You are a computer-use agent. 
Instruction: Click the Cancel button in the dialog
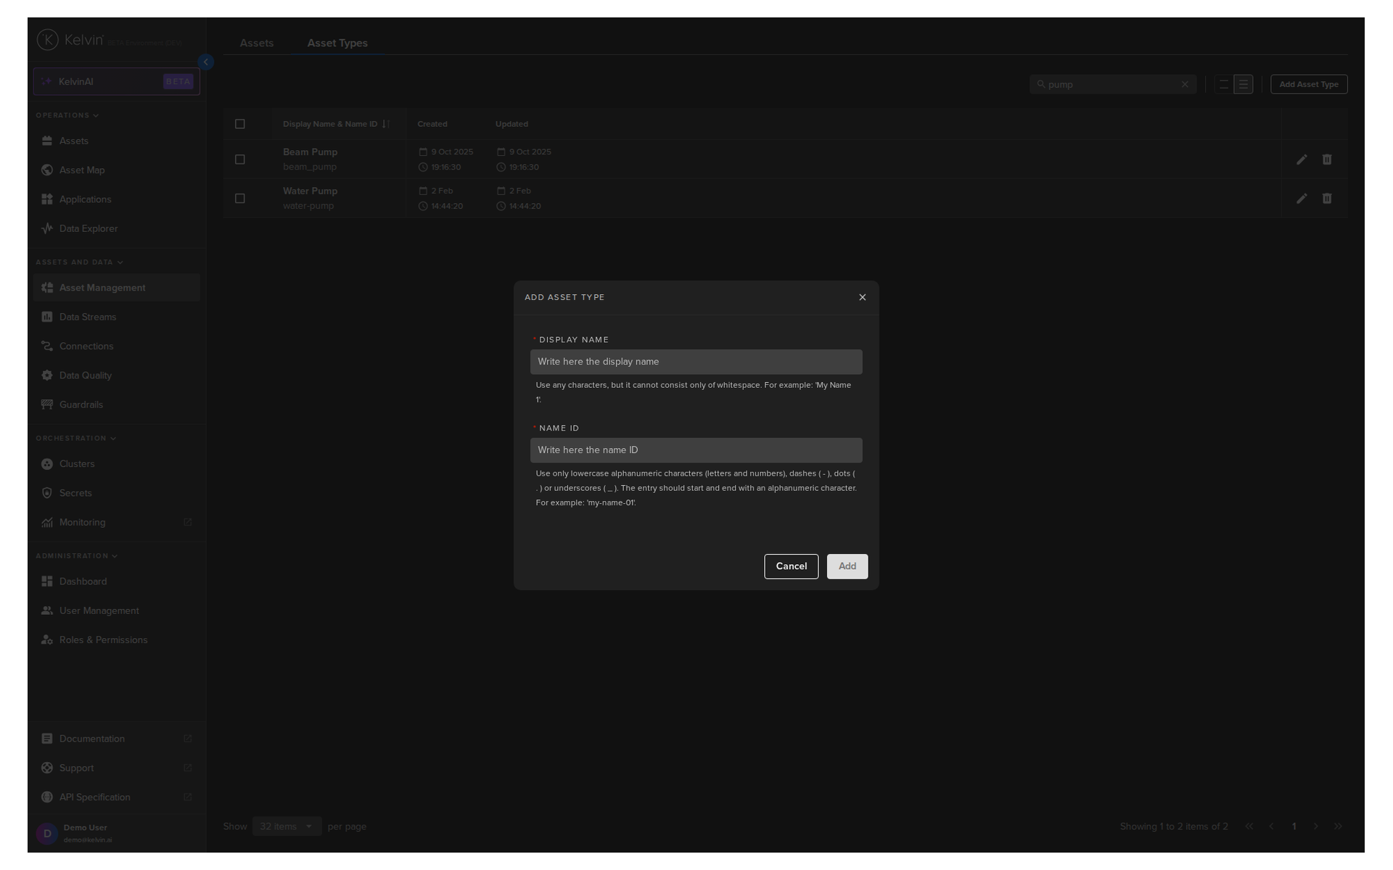coord(791,566)
